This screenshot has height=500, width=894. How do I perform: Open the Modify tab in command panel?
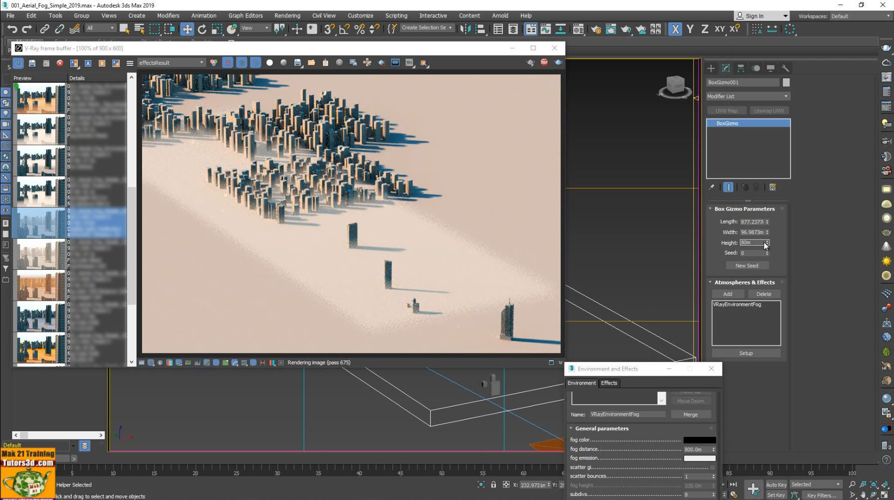tap(726, 68)
